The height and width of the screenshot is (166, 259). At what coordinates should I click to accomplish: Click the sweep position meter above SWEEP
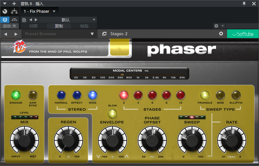tap(192, 117)
